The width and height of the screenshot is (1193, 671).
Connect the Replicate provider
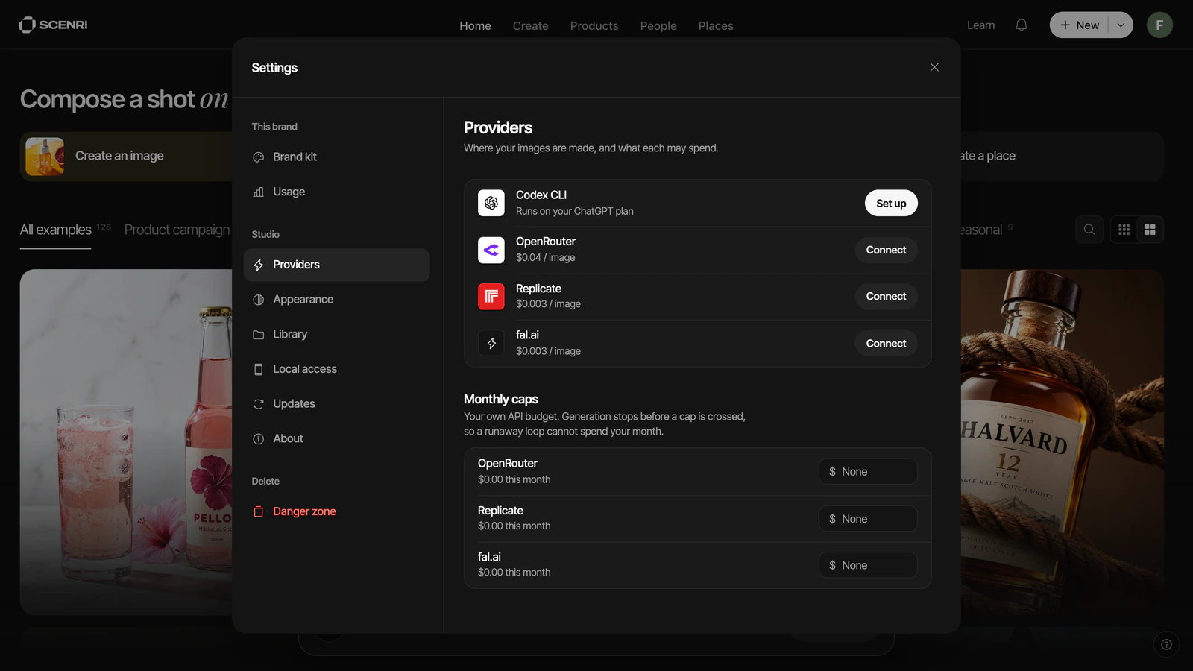click(886, 297)
